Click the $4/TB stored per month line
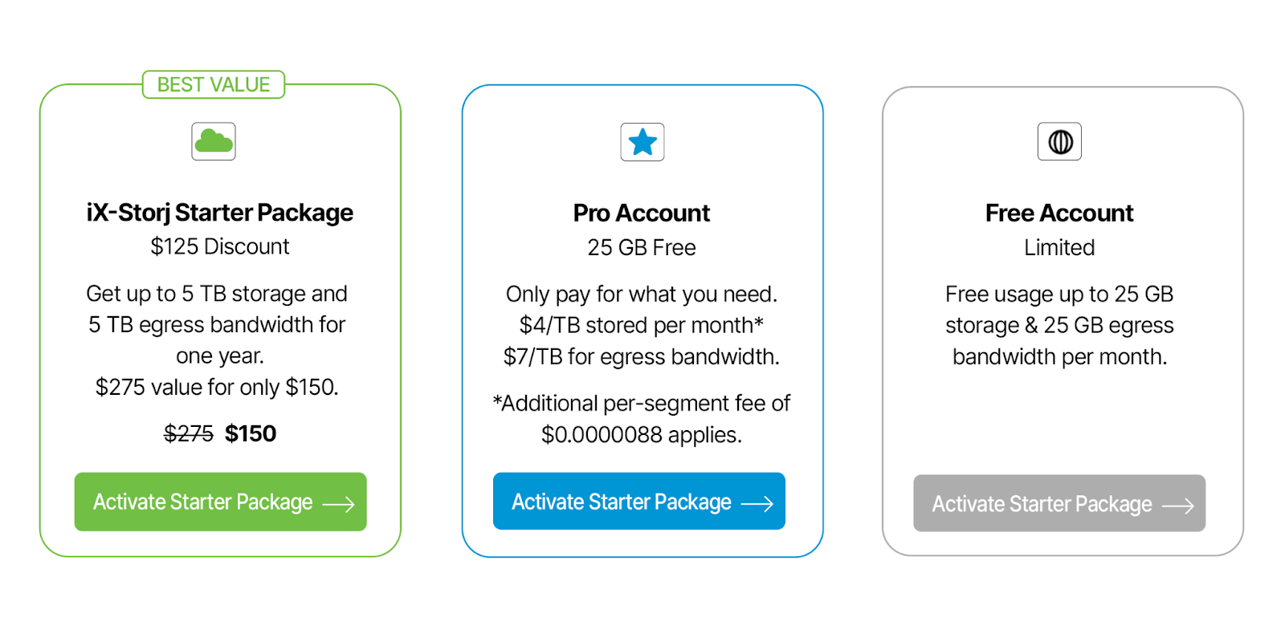Viewport: 1285px width, 642px height. coord(642,325)
